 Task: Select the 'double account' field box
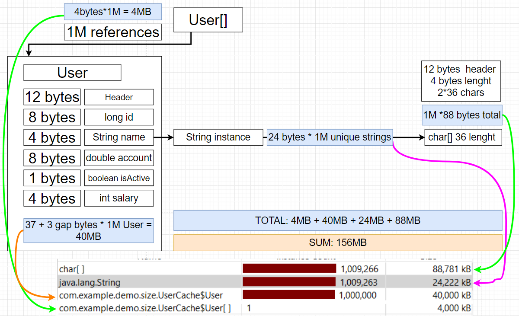coord(119,158)
